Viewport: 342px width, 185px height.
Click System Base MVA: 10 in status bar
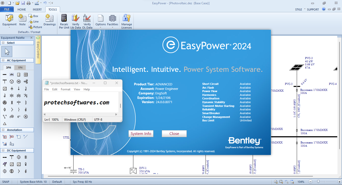[33, 182]
